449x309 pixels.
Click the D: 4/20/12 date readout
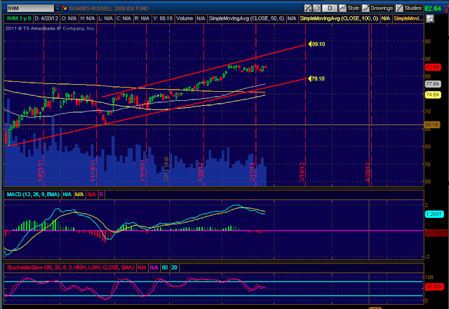pos(46,19)
